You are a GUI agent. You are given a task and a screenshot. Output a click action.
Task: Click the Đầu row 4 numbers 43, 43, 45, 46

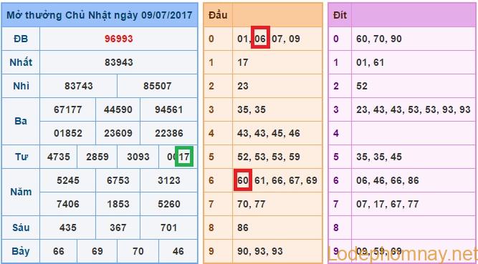pyautogui.click(x=269, y=133)
